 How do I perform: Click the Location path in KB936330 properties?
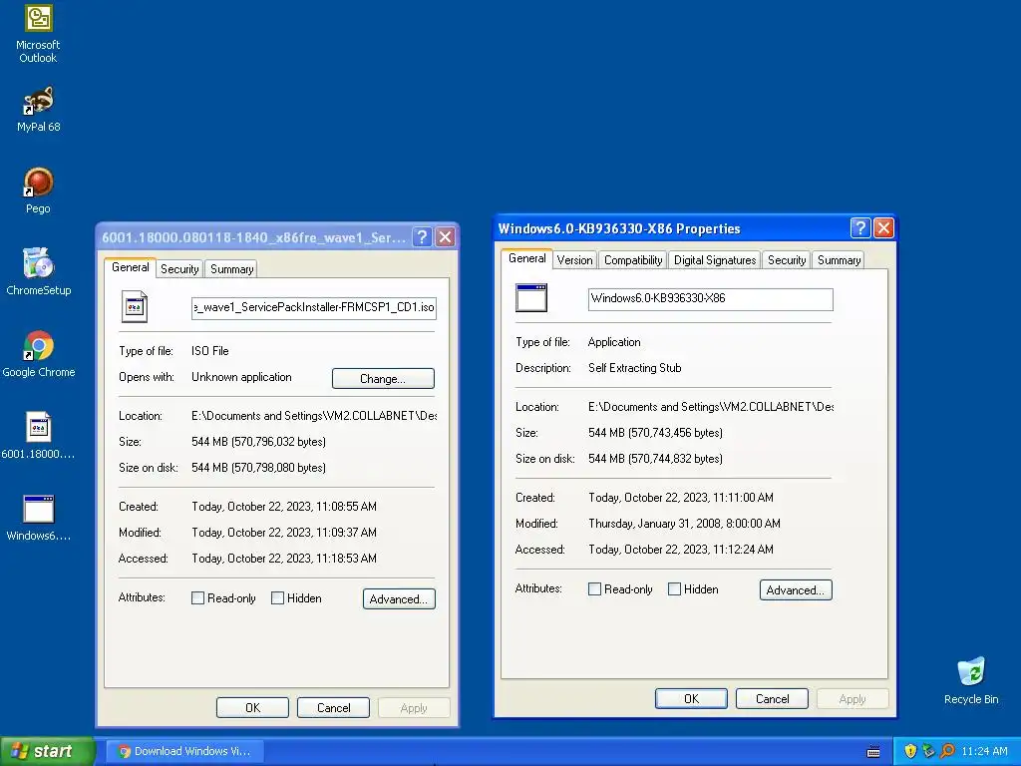tap(710, 407)
